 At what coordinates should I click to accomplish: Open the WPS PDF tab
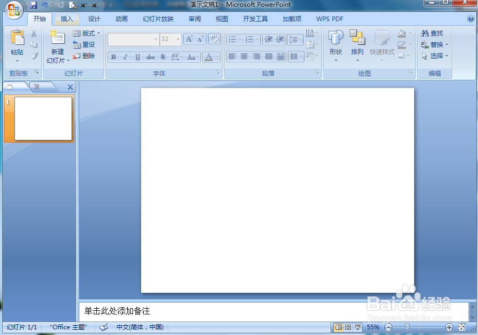point(330,19)
